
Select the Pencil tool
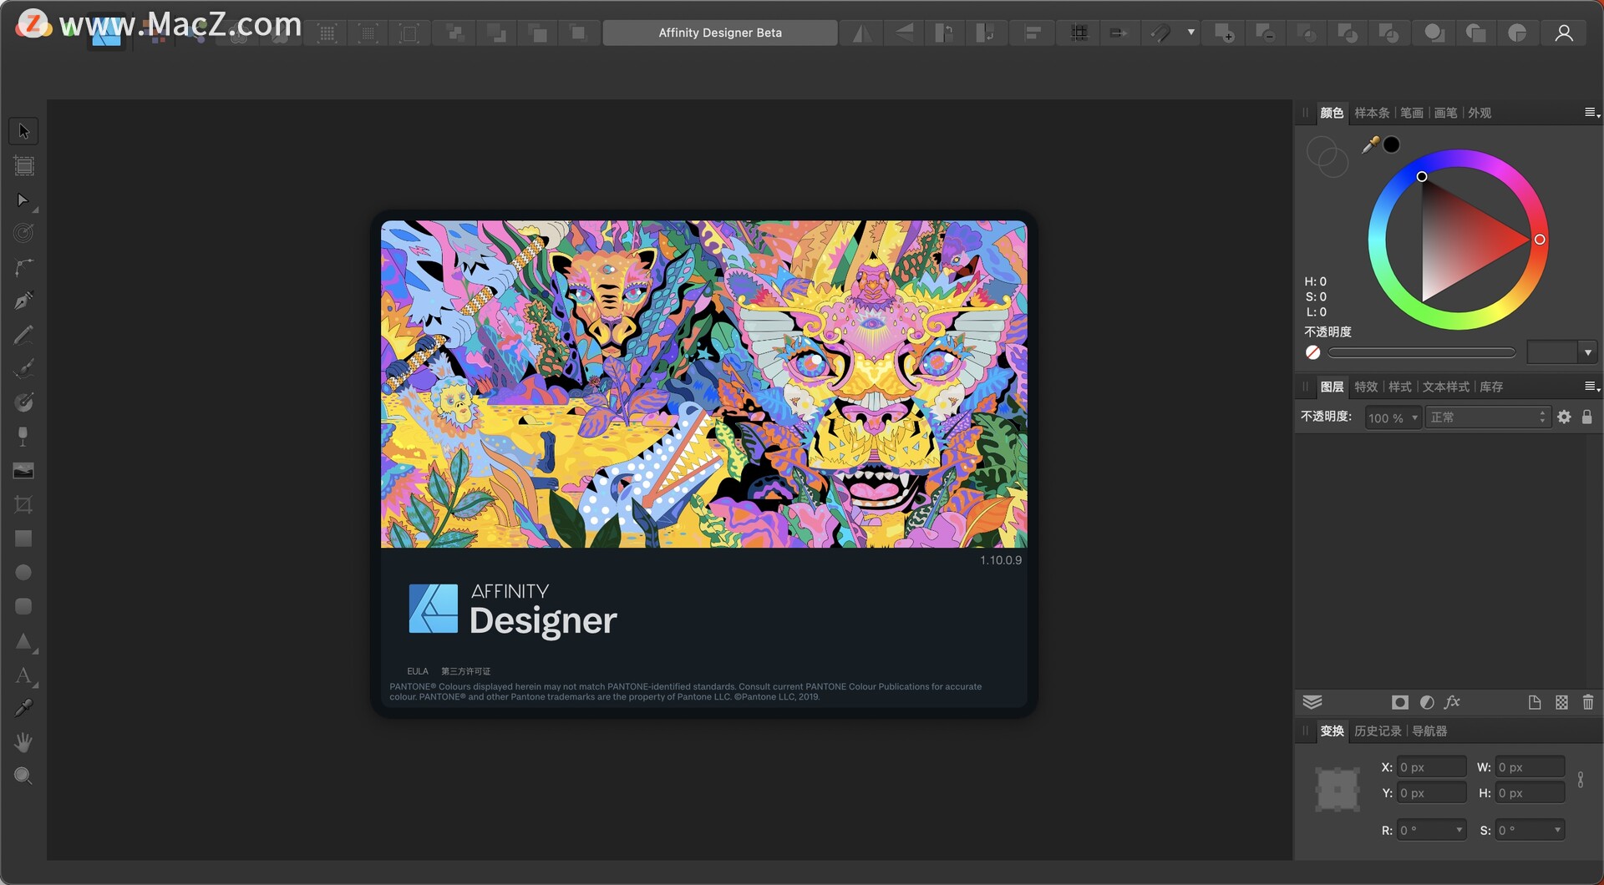tap(23, 336)
